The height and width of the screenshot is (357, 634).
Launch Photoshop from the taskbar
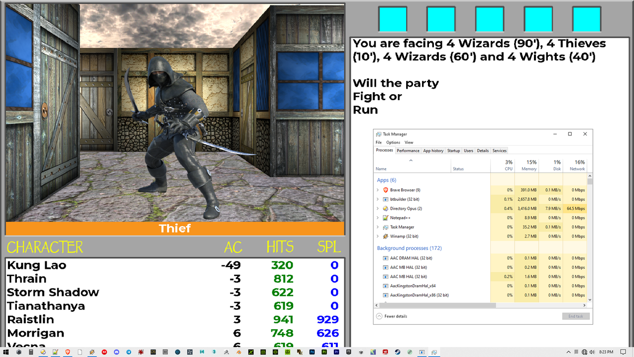click(x=312, y=352)
